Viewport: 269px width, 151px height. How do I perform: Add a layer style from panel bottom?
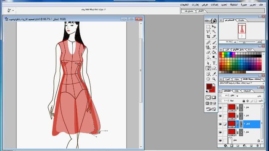pos(225,146)
